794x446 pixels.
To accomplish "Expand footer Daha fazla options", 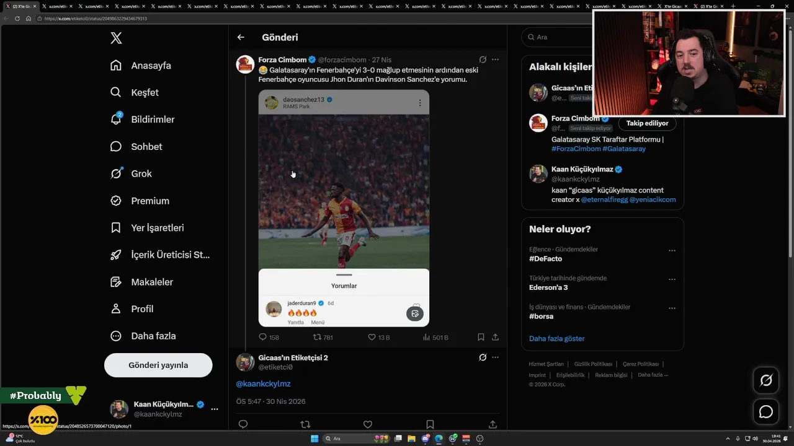I will coord(653,375).
